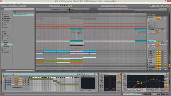171x96 pixels.
Task: Stop playback with the Stop button
Action: click(x=63, y=6)
